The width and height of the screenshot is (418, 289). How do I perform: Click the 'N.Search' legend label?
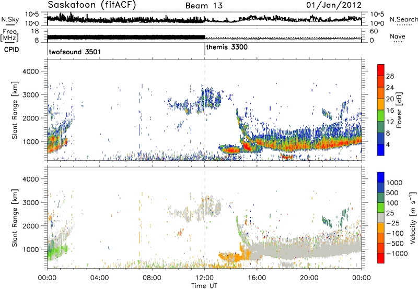(403, 19)
